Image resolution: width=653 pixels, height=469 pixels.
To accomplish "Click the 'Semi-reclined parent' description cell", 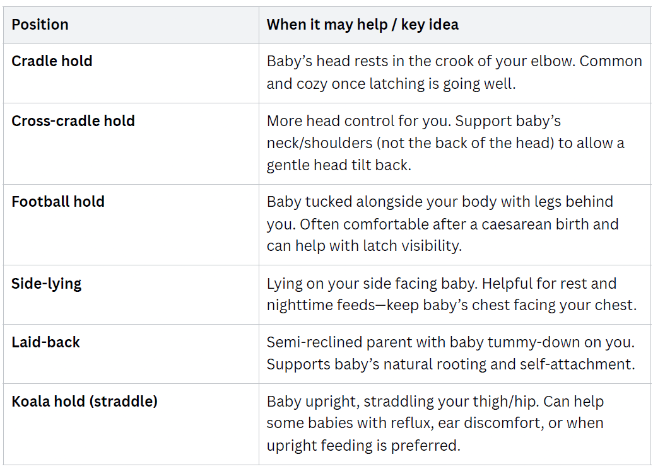I will point(455,354).
